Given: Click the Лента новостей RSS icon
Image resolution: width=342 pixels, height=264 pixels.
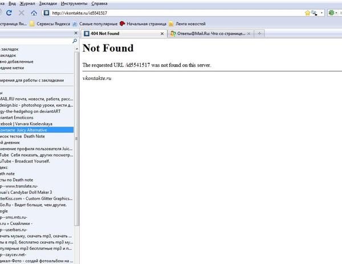Looking at the screenshot, I should click(x=171, y=24).
